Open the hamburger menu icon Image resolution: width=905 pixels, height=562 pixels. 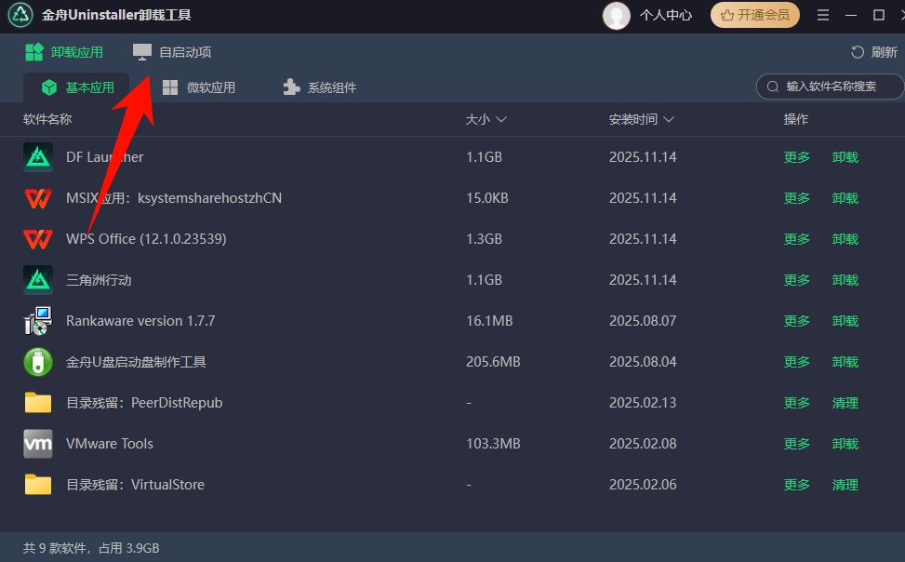[824, 15]
